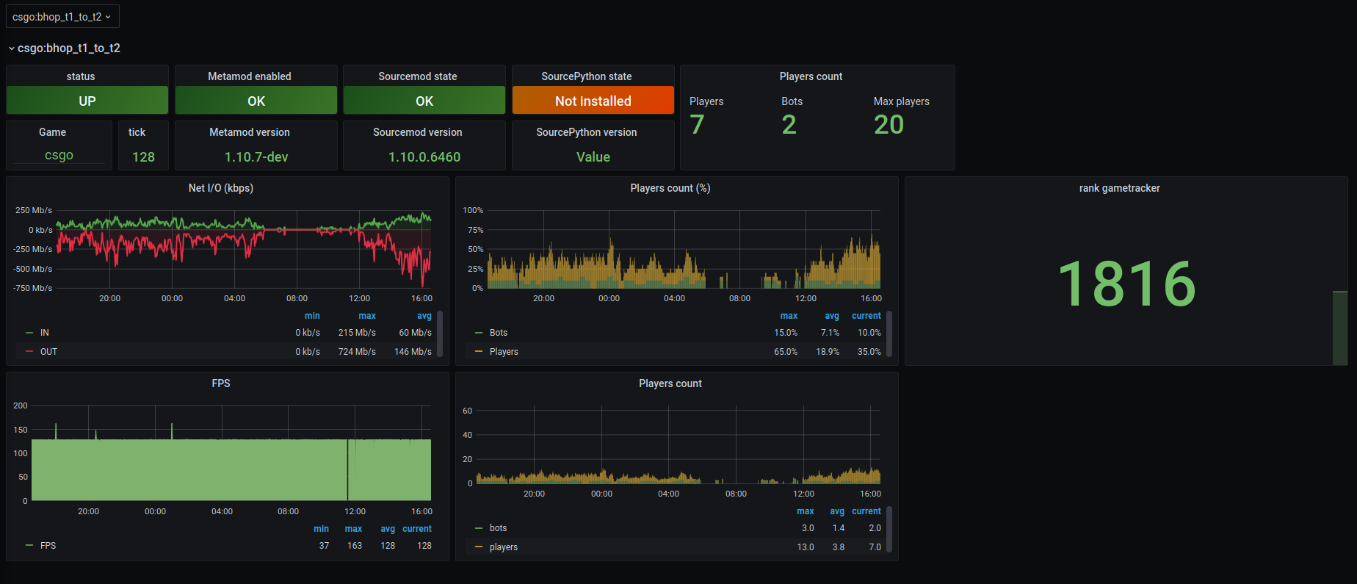
Task: Click the Players stat value 7
Action: click(698, 125)
